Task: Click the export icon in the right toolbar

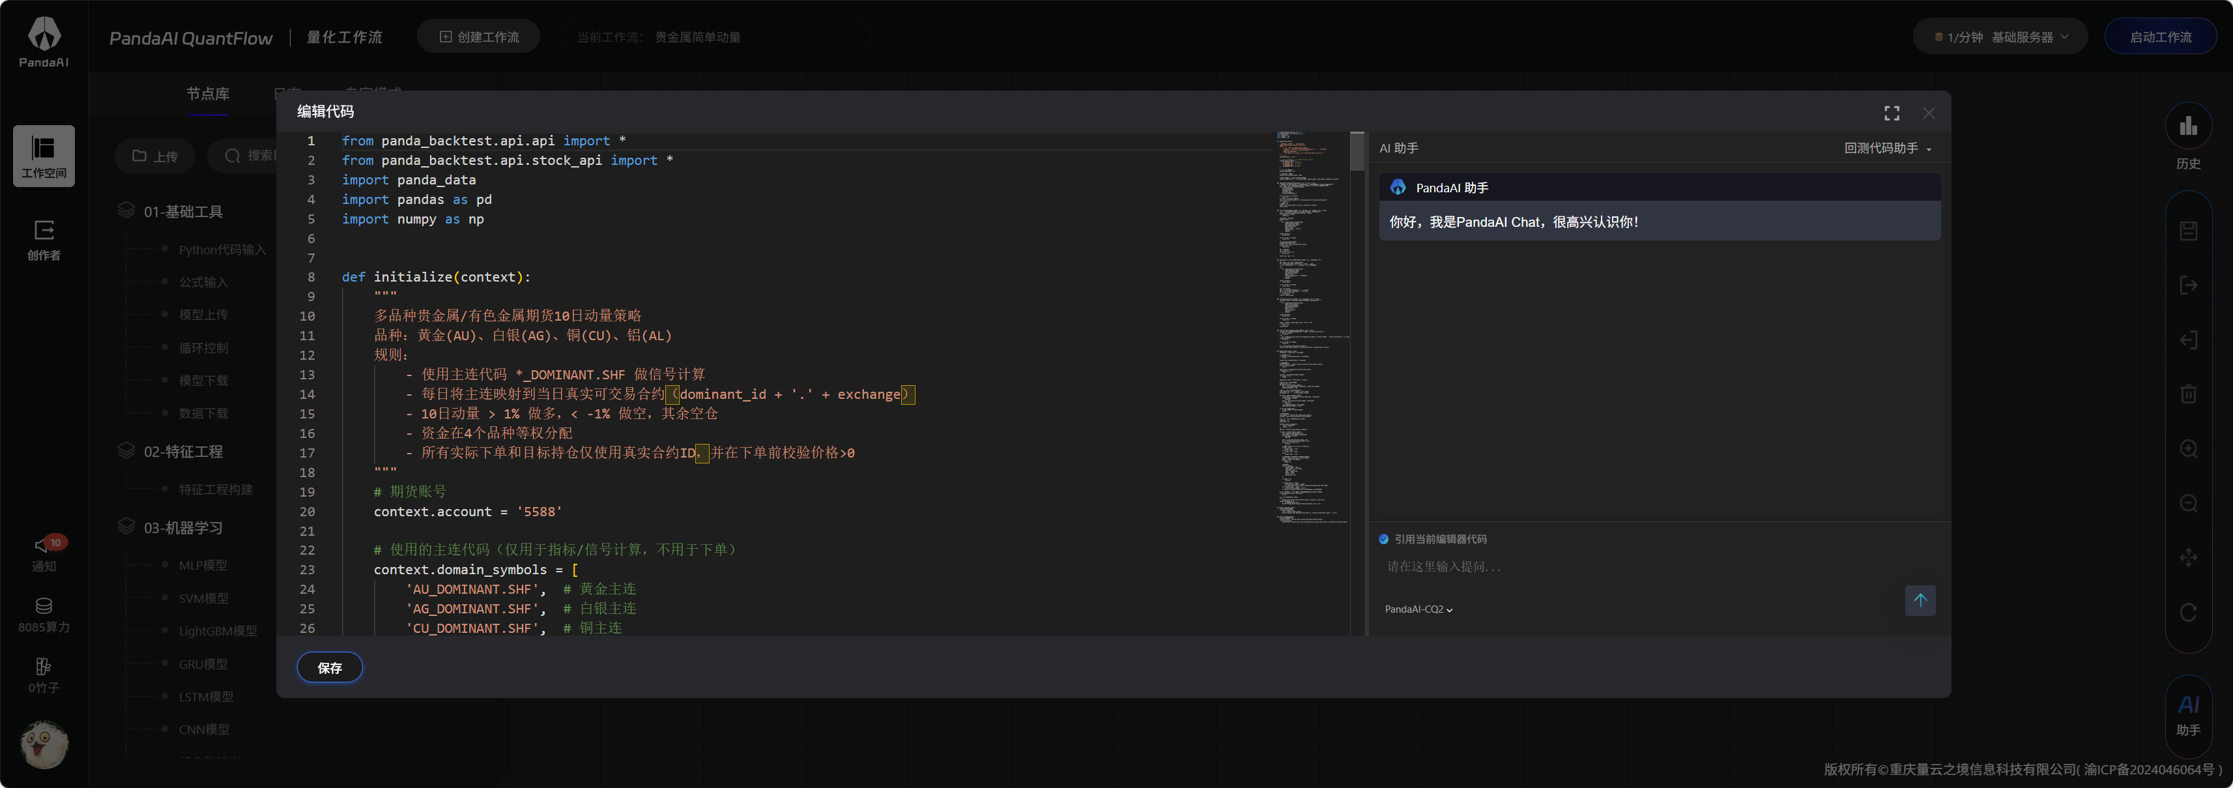Action: [x=2188, y=285]
